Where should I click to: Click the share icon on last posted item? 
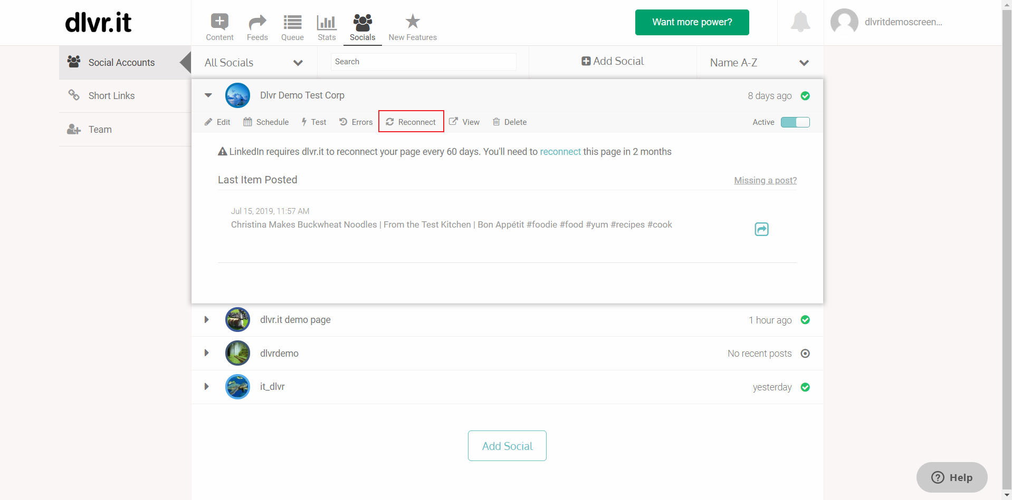click(x=761, y=229)
